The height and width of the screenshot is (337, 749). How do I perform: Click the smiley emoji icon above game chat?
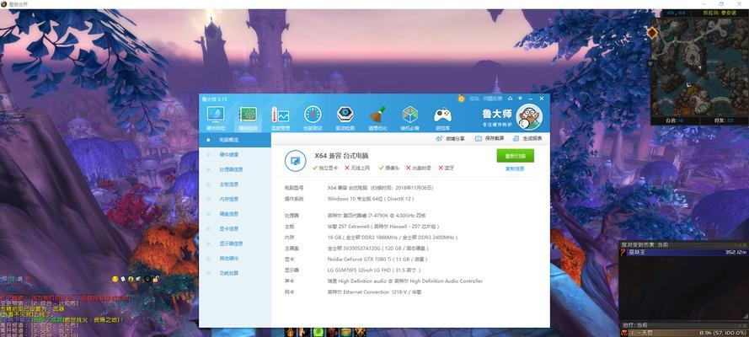tap(115, 279)
